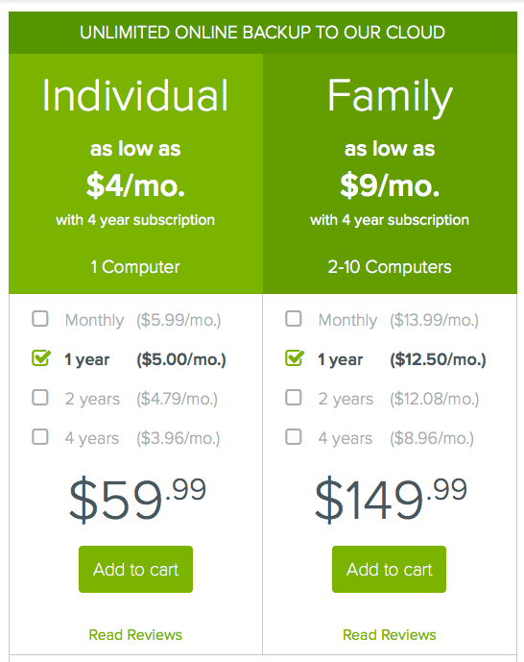Viewport: 524px width, 662px height.
Task: Click the Individual $59.99 price
Action: 137,499
